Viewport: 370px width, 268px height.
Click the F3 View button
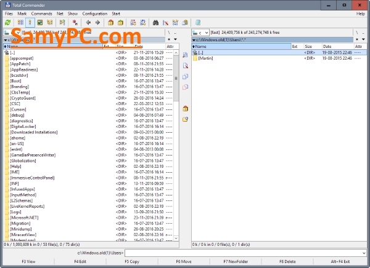28,262
